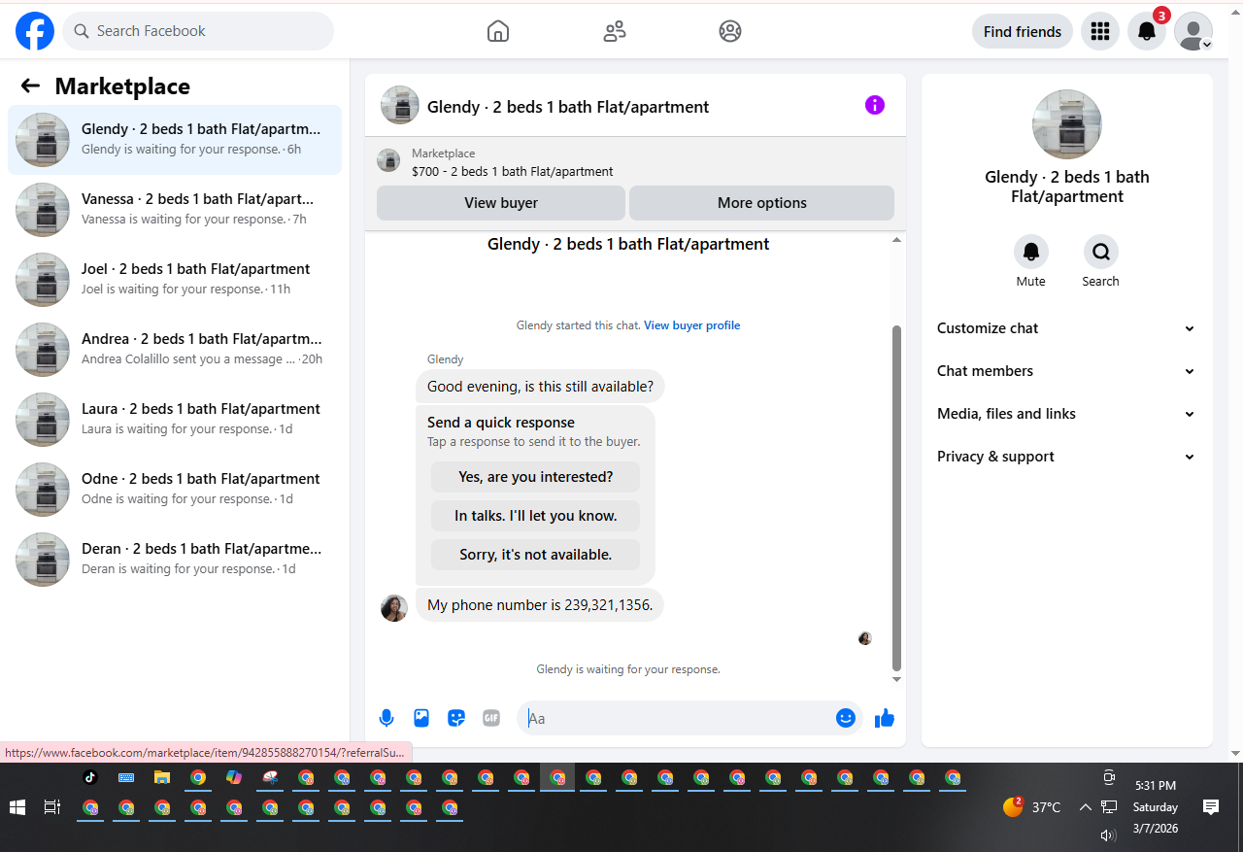
Task: Open More options for this listing
Action: click(762, 203)
